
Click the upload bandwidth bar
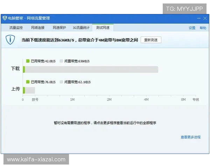[x=29, y=90]
